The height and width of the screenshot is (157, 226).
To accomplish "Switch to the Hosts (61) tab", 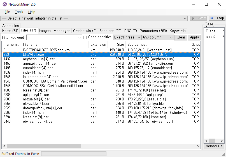I will (x=10, y=31).
